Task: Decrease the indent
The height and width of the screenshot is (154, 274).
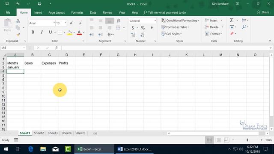Action: coord(91,35)
